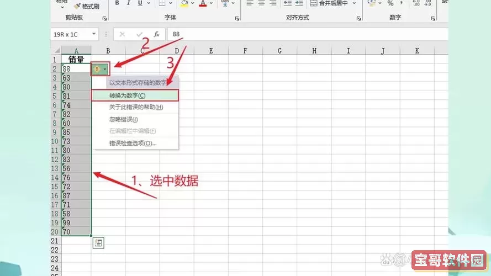Open the underline style dropdown arrow
Image resolution: width=491 pixels, height=276 pixels.
click(x=149, y=3)
